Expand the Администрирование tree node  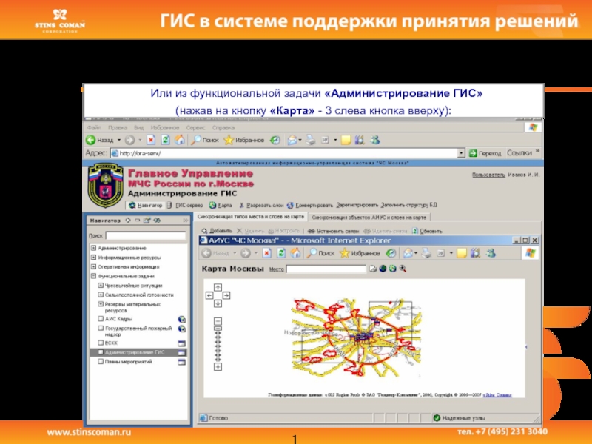coord(93,248)
